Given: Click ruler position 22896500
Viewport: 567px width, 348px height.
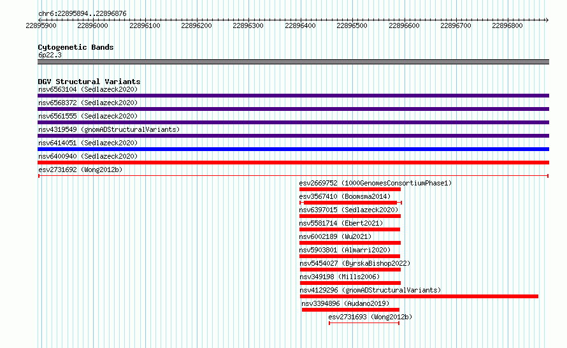Looking at the screenshot, I should tap(352, 25).
